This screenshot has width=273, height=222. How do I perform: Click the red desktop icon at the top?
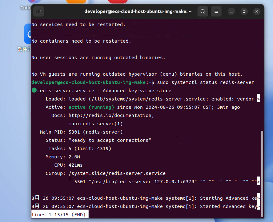click(x=118, y=2)
